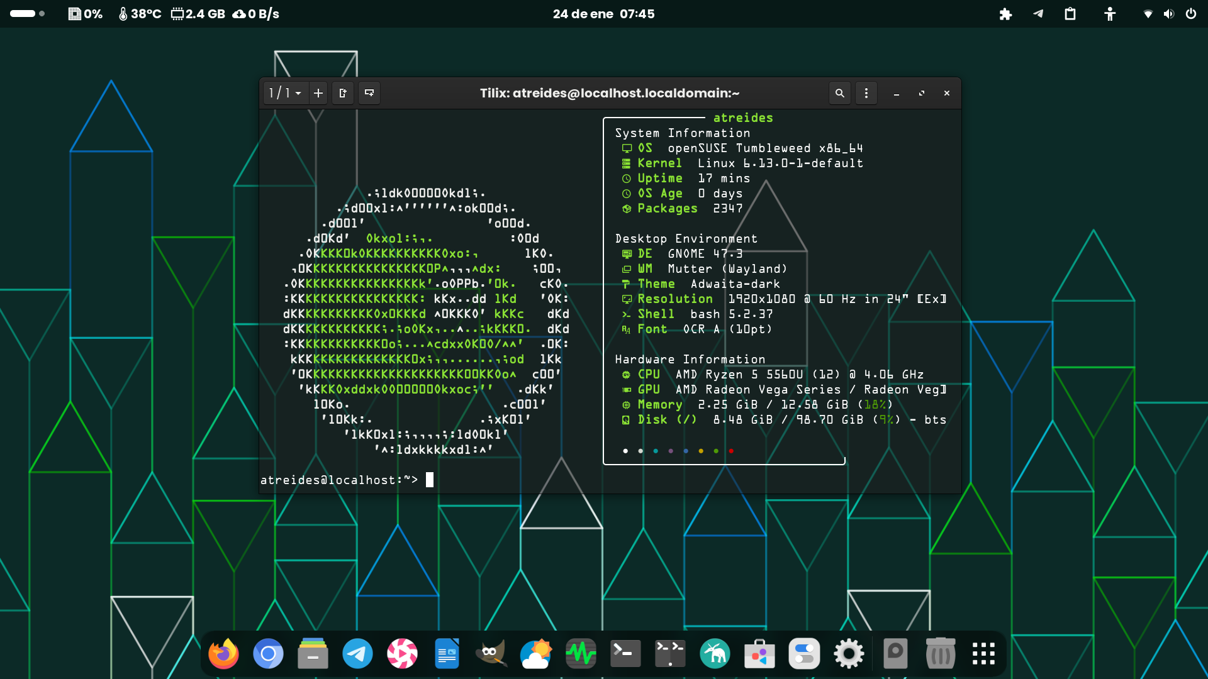Open the Trash from the dock

941,654
